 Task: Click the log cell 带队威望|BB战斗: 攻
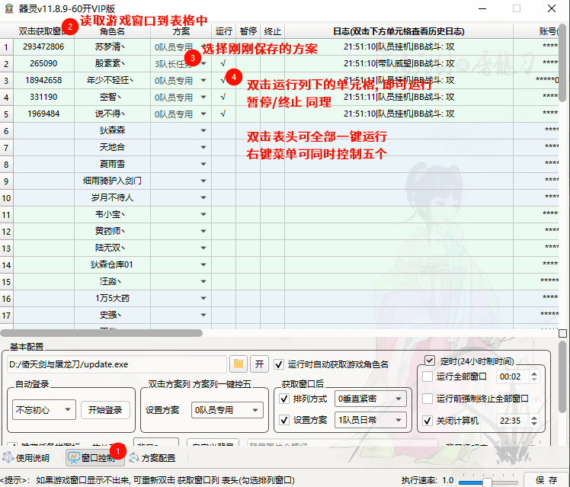(399, 63)
